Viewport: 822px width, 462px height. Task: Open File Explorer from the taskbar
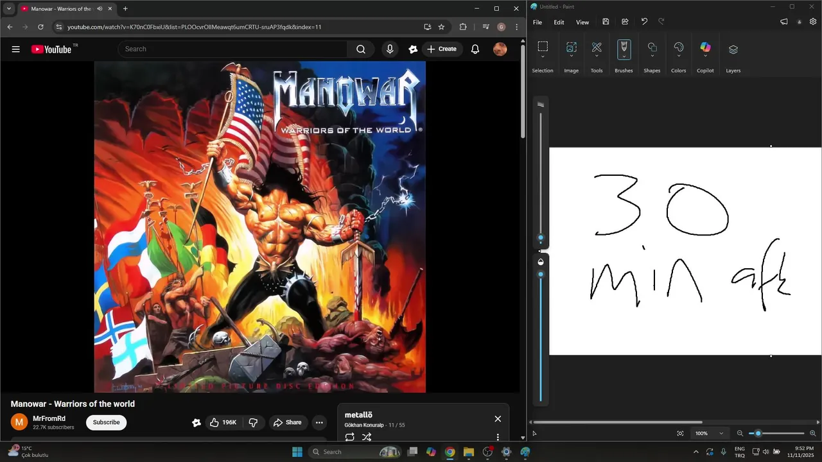[x=468, y=452]
